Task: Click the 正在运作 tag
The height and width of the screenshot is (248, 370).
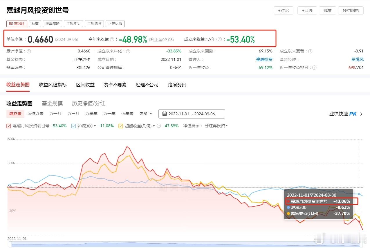Action: 115,24
